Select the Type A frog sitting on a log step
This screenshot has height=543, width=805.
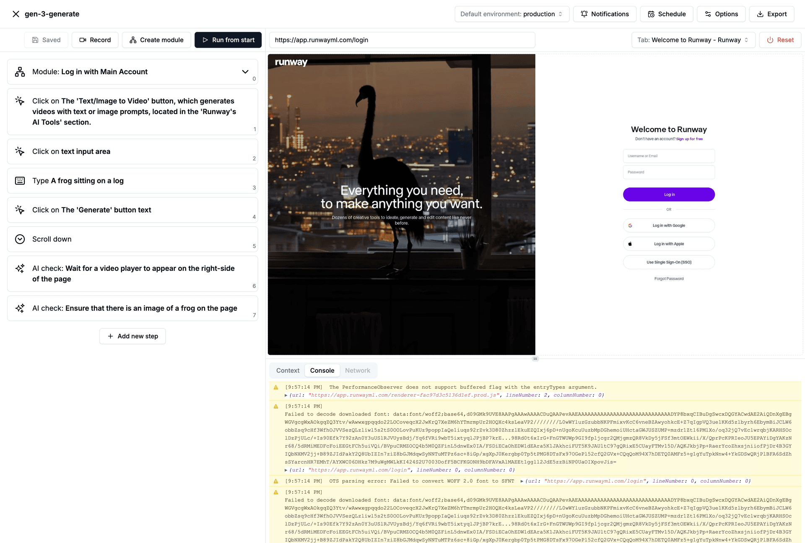click(132, 181)
